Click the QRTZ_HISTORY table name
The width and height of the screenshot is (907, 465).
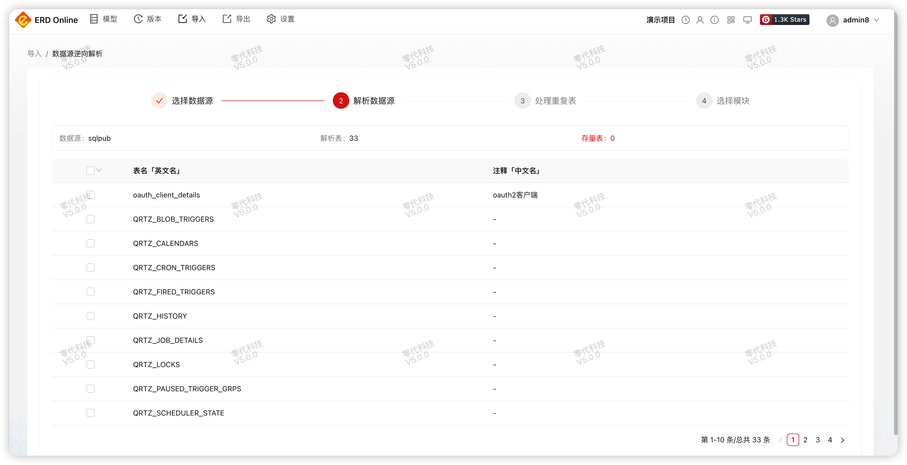point(160,316)
